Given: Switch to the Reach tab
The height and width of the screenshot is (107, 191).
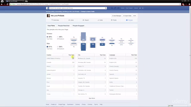Looking at the screenshot, I should (x=86, y=20).
